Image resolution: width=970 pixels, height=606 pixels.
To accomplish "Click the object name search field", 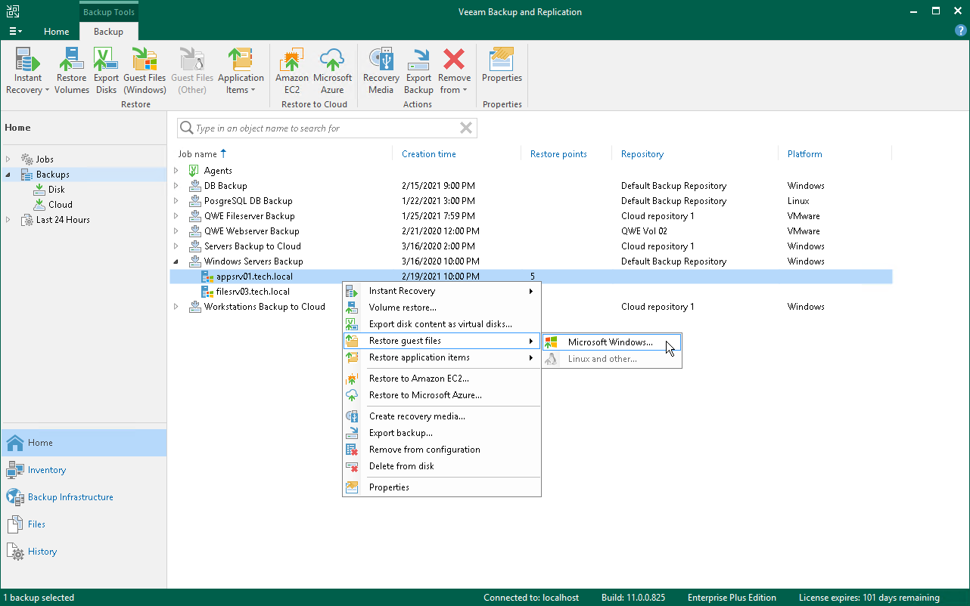I will pos(322,128).
